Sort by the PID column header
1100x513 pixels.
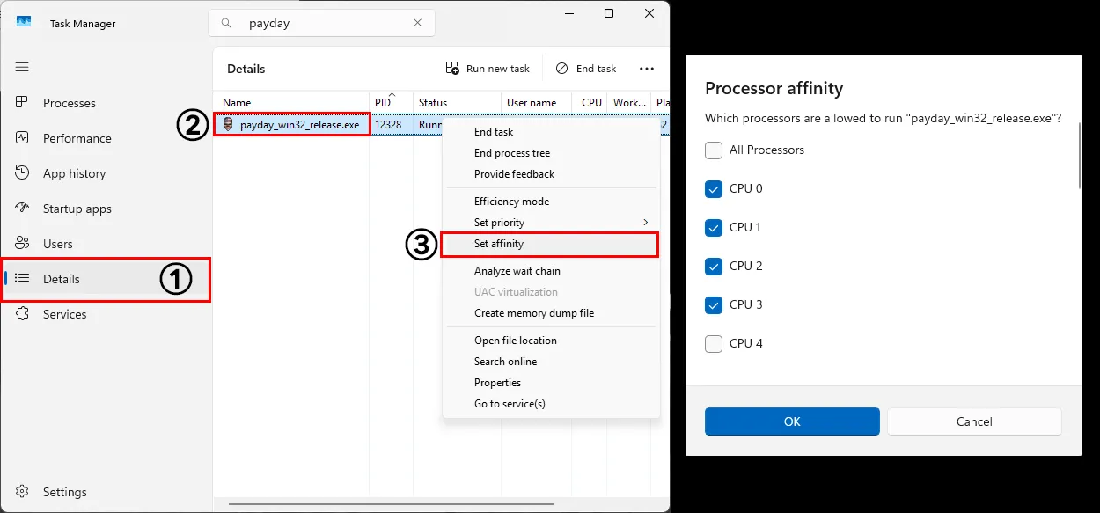coord(383,103)
